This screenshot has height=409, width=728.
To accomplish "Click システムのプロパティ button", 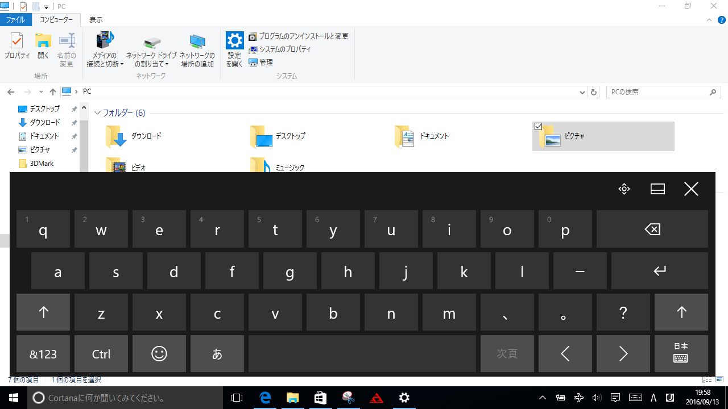I will [x=280, y=49].
